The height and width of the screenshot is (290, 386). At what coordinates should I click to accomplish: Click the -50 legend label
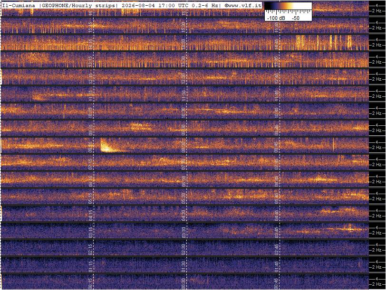click(x=296, y=18)
